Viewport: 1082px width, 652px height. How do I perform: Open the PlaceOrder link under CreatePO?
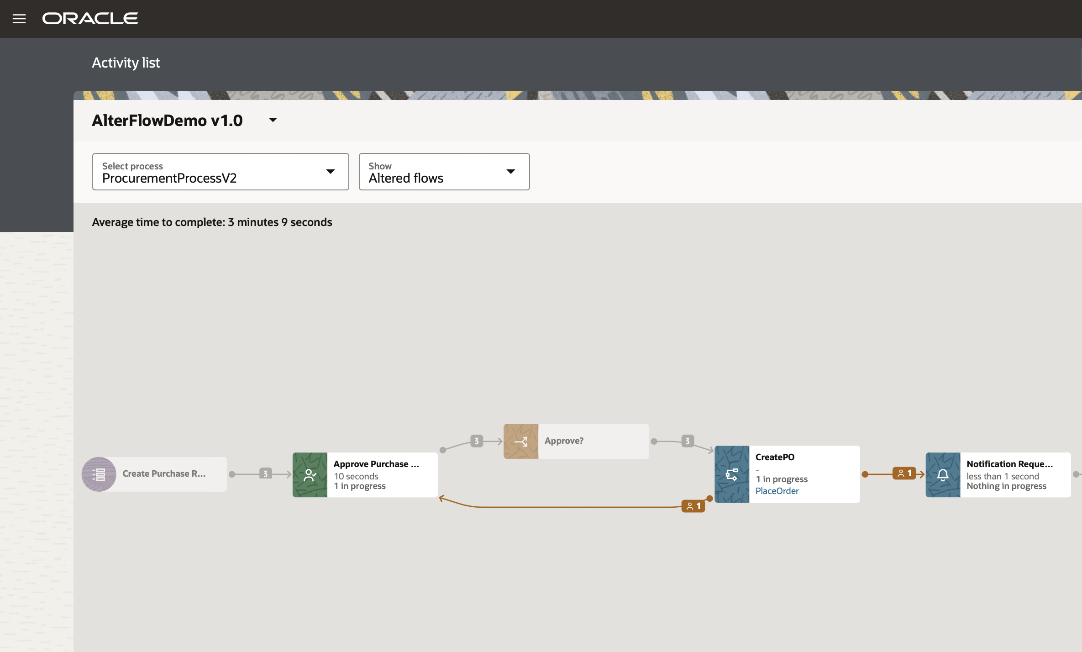pyautogui.click(x=777, y=491)
